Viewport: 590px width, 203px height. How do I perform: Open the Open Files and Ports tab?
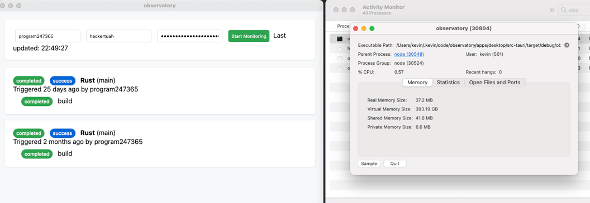494,83
